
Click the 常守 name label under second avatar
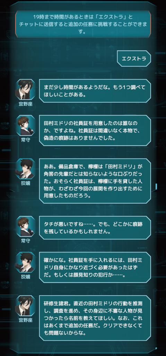[25, 140]
